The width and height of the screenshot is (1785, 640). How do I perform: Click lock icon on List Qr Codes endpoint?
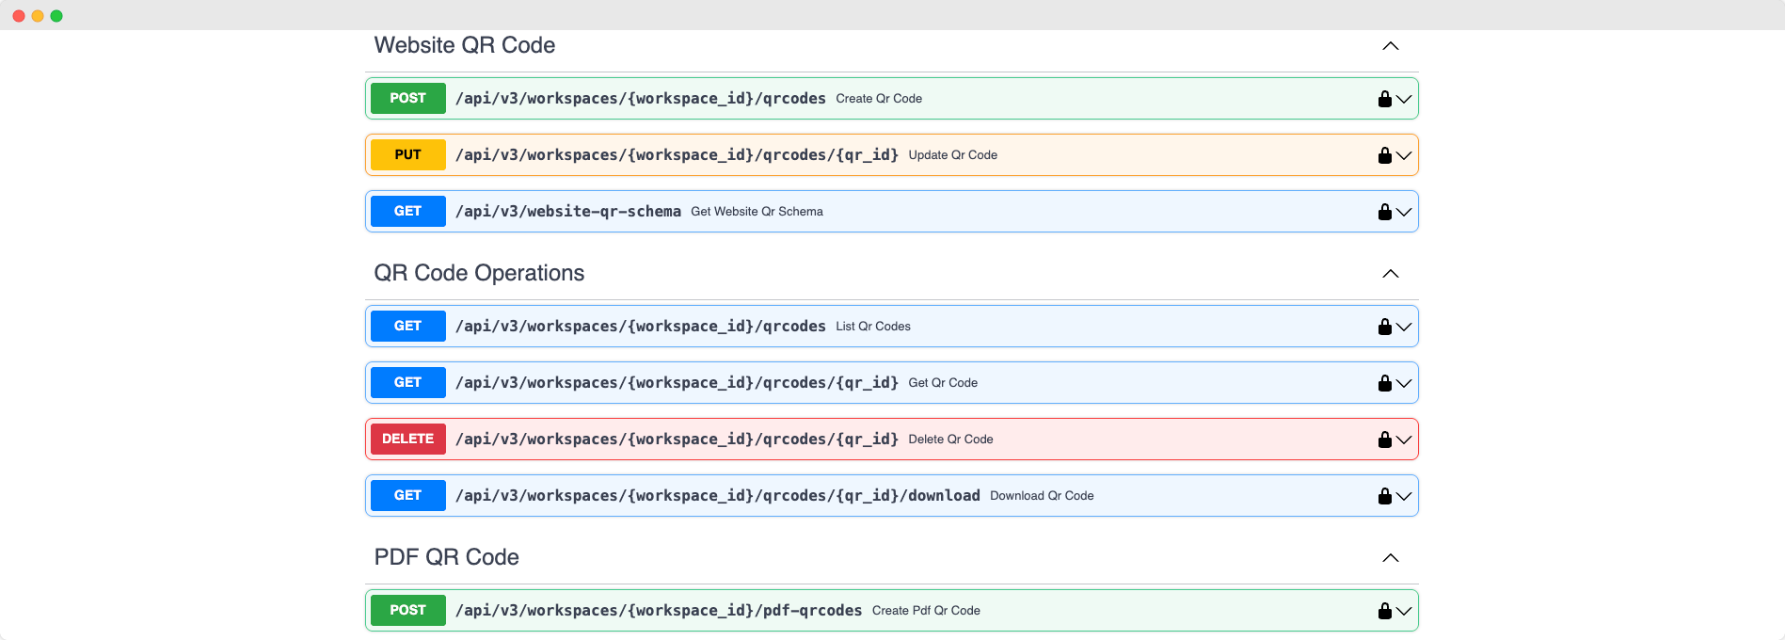coord(1384,327)
